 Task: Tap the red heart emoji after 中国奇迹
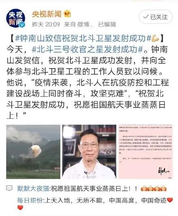coord(170,200)
